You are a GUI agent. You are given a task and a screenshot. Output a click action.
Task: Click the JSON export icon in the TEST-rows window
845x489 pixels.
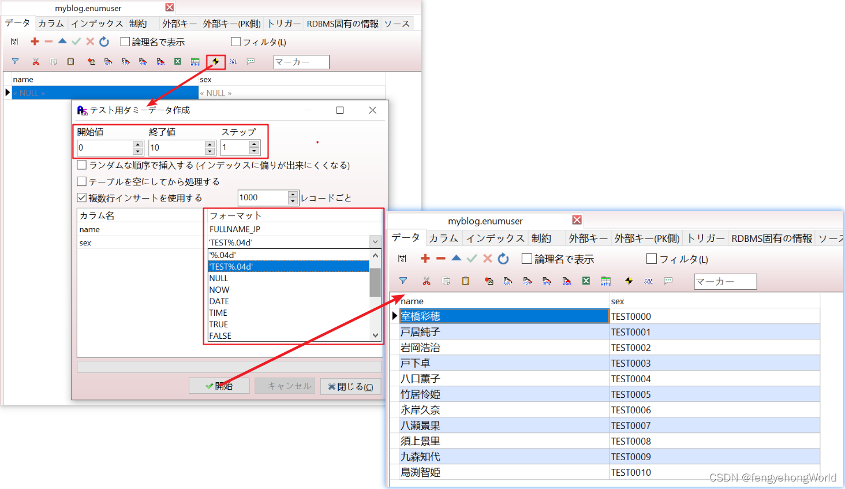tap(567, 281)
